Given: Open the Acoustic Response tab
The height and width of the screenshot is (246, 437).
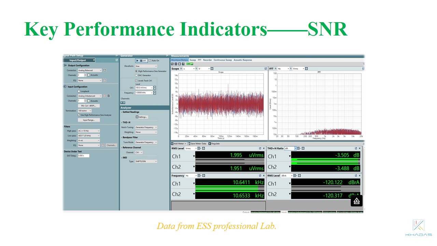Looking at the screenshot, I should (243, 60).
